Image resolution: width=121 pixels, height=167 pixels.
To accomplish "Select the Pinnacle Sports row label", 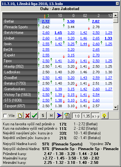I will (20, 27).
